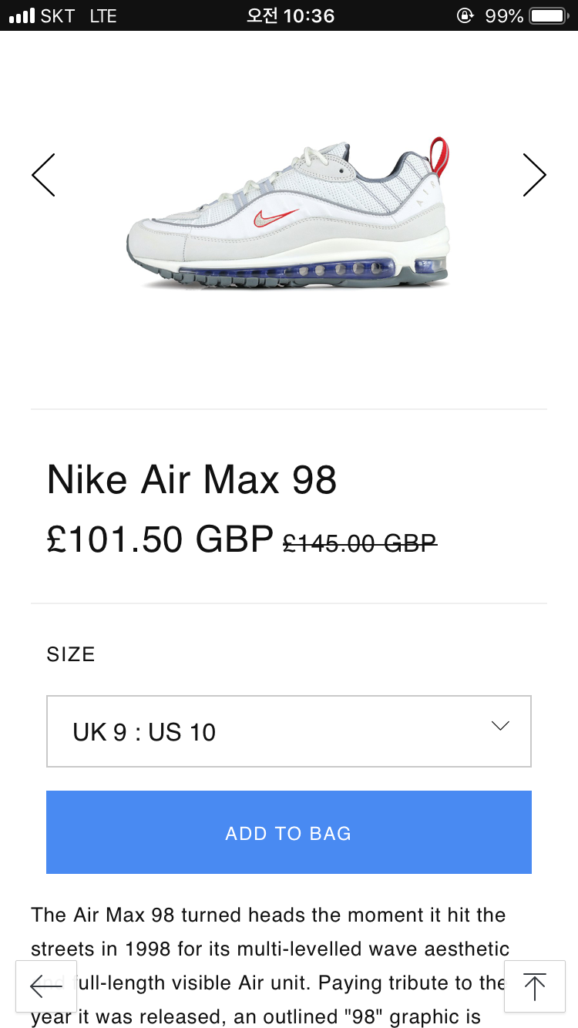Tap the product description paragraph
578x1028 pixels.
(x=270, y=948)
